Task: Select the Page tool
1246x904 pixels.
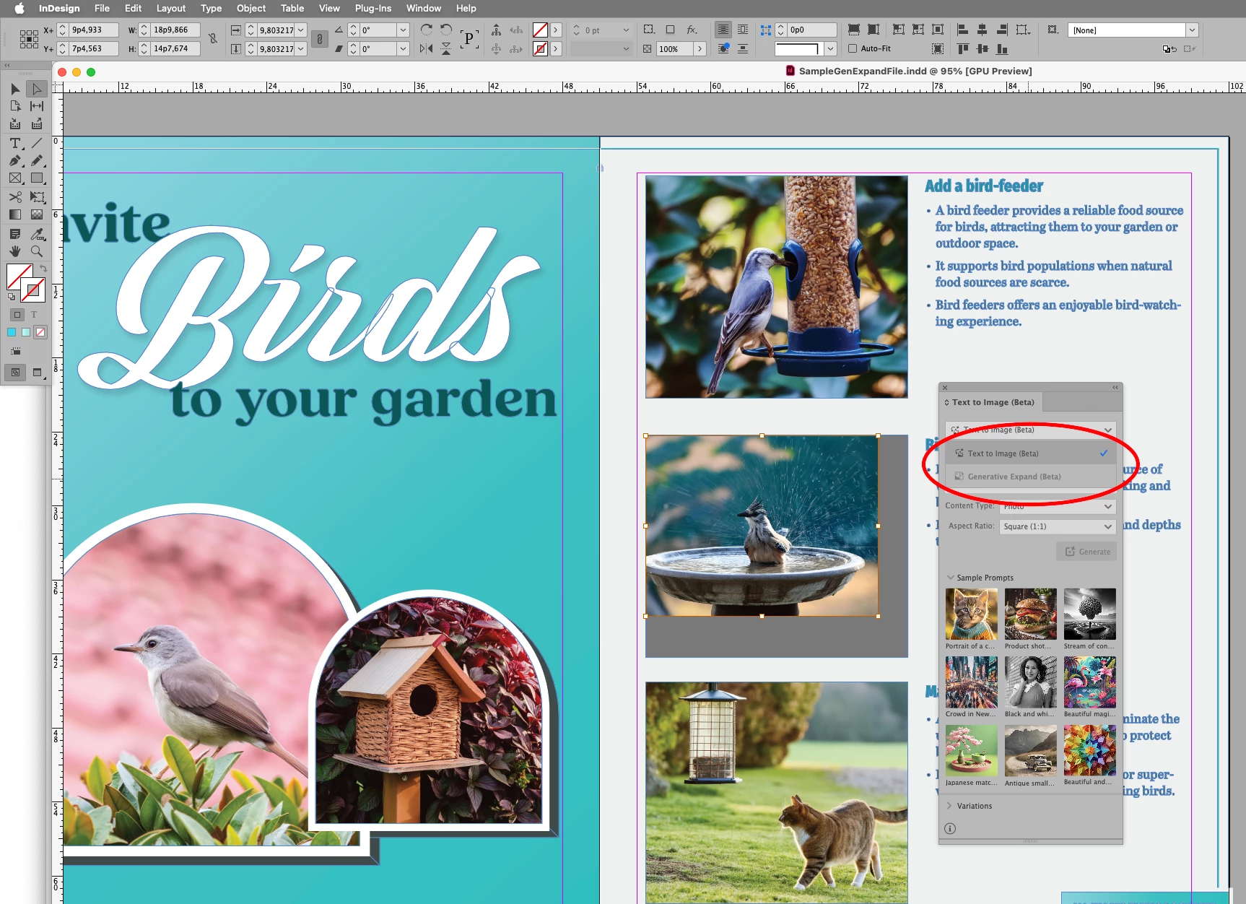Action: 15,106
